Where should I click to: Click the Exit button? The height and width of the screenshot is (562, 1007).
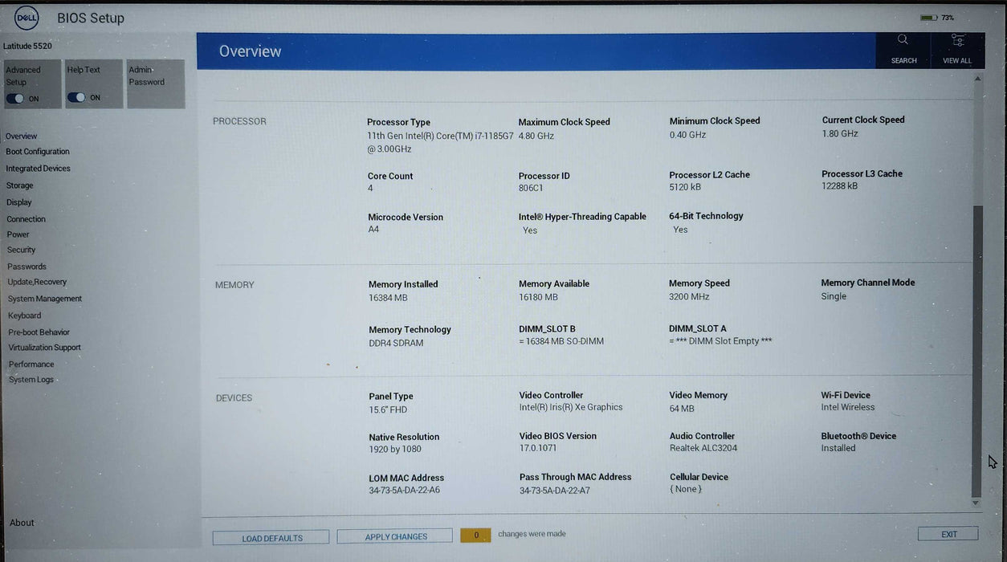tap(948, 534)
